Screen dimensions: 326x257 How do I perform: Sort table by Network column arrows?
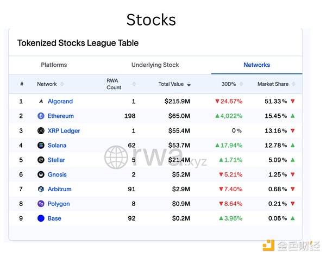[62, 84]
